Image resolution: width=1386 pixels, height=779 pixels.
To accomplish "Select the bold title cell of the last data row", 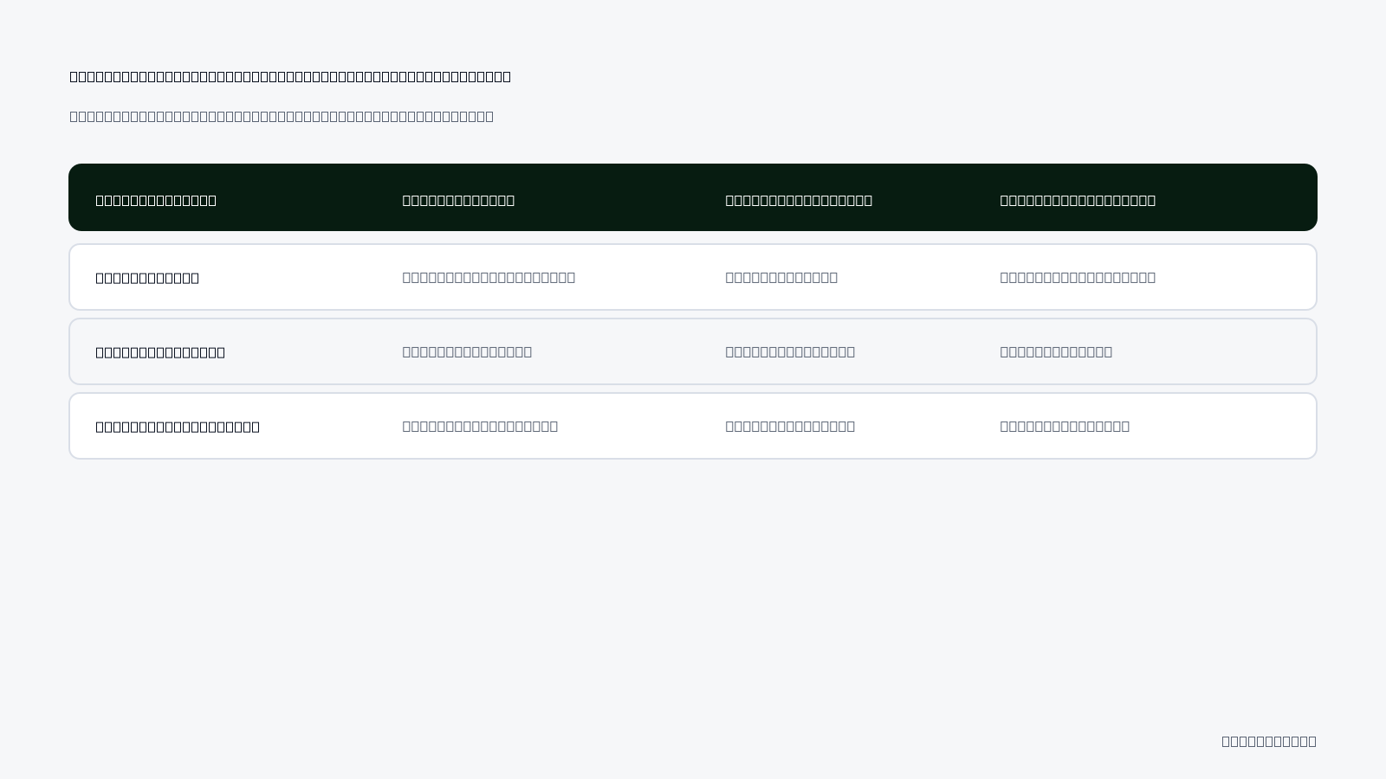I will (178, 427).
